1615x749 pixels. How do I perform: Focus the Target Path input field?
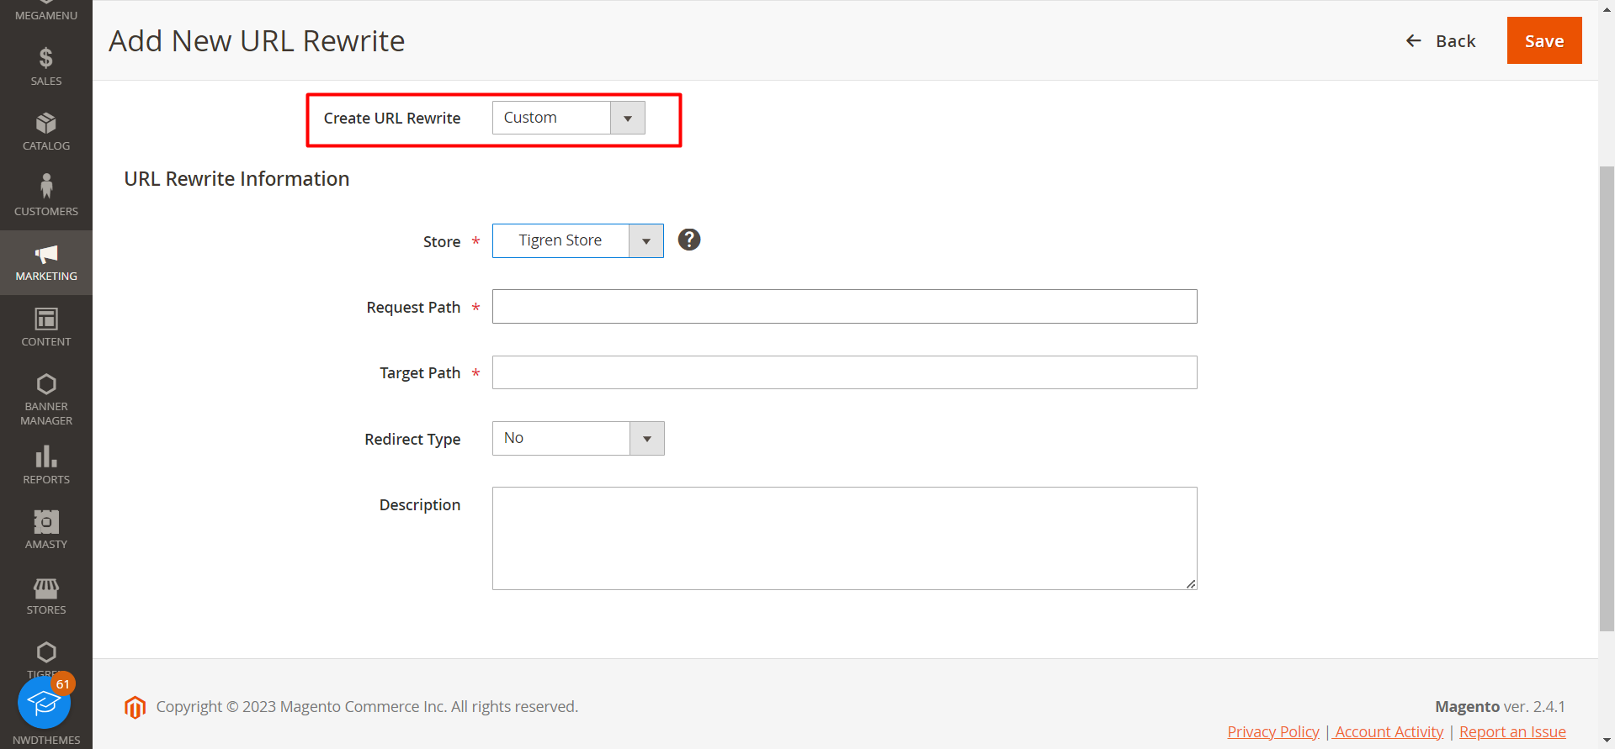pyautogui.click(x=844, y=372)
